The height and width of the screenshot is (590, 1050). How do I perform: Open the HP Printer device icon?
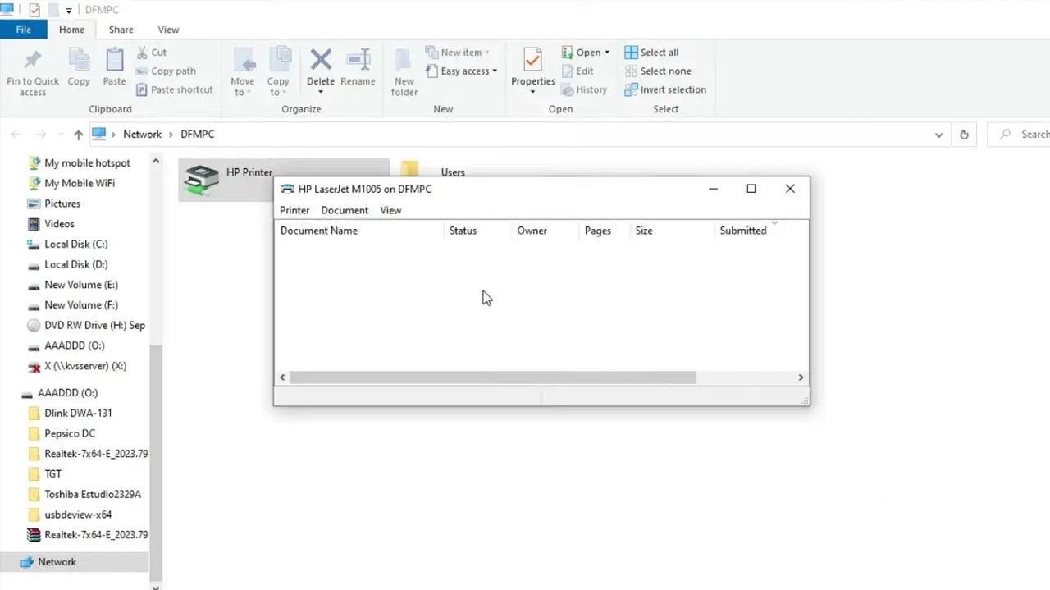point(202,179)
